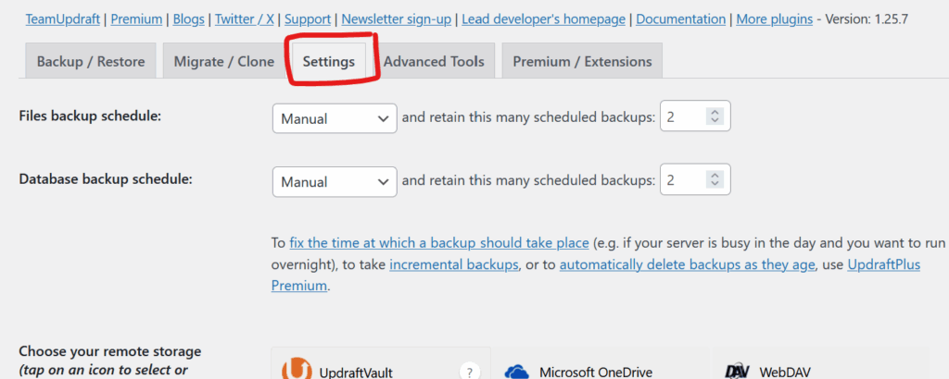
Task: Open the Files backup schedule dropdown
Action: [335, 118]
